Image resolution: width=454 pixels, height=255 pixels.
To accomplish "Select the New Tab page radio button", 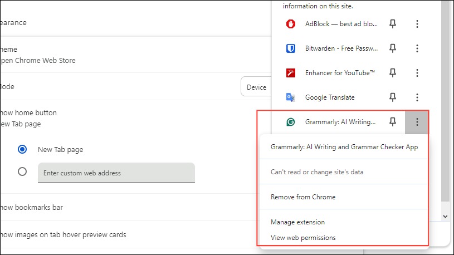I will (x=22, y=149).
